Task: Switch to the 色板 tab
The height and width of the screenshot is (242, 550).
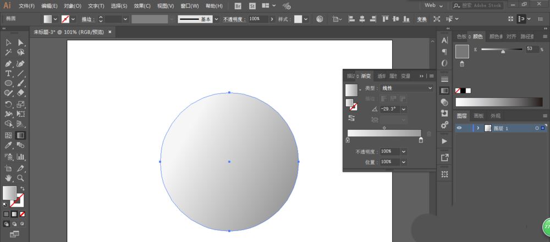Action: click(x=461, y=36)
